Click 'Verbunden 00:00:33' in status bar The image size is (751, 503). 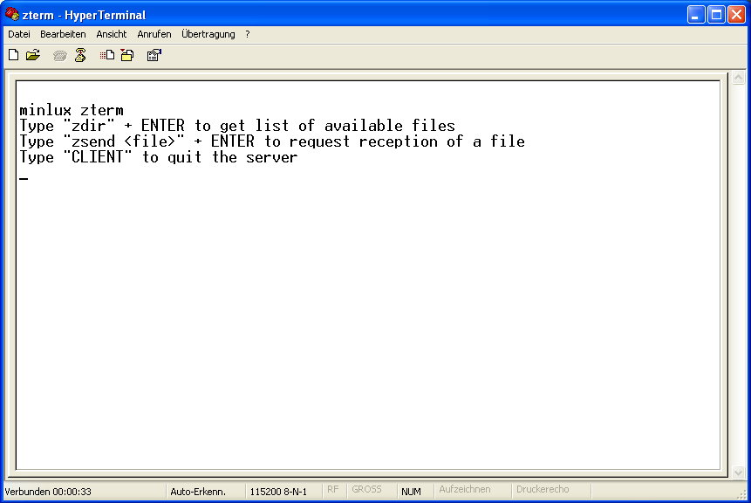tap(48, 492)
